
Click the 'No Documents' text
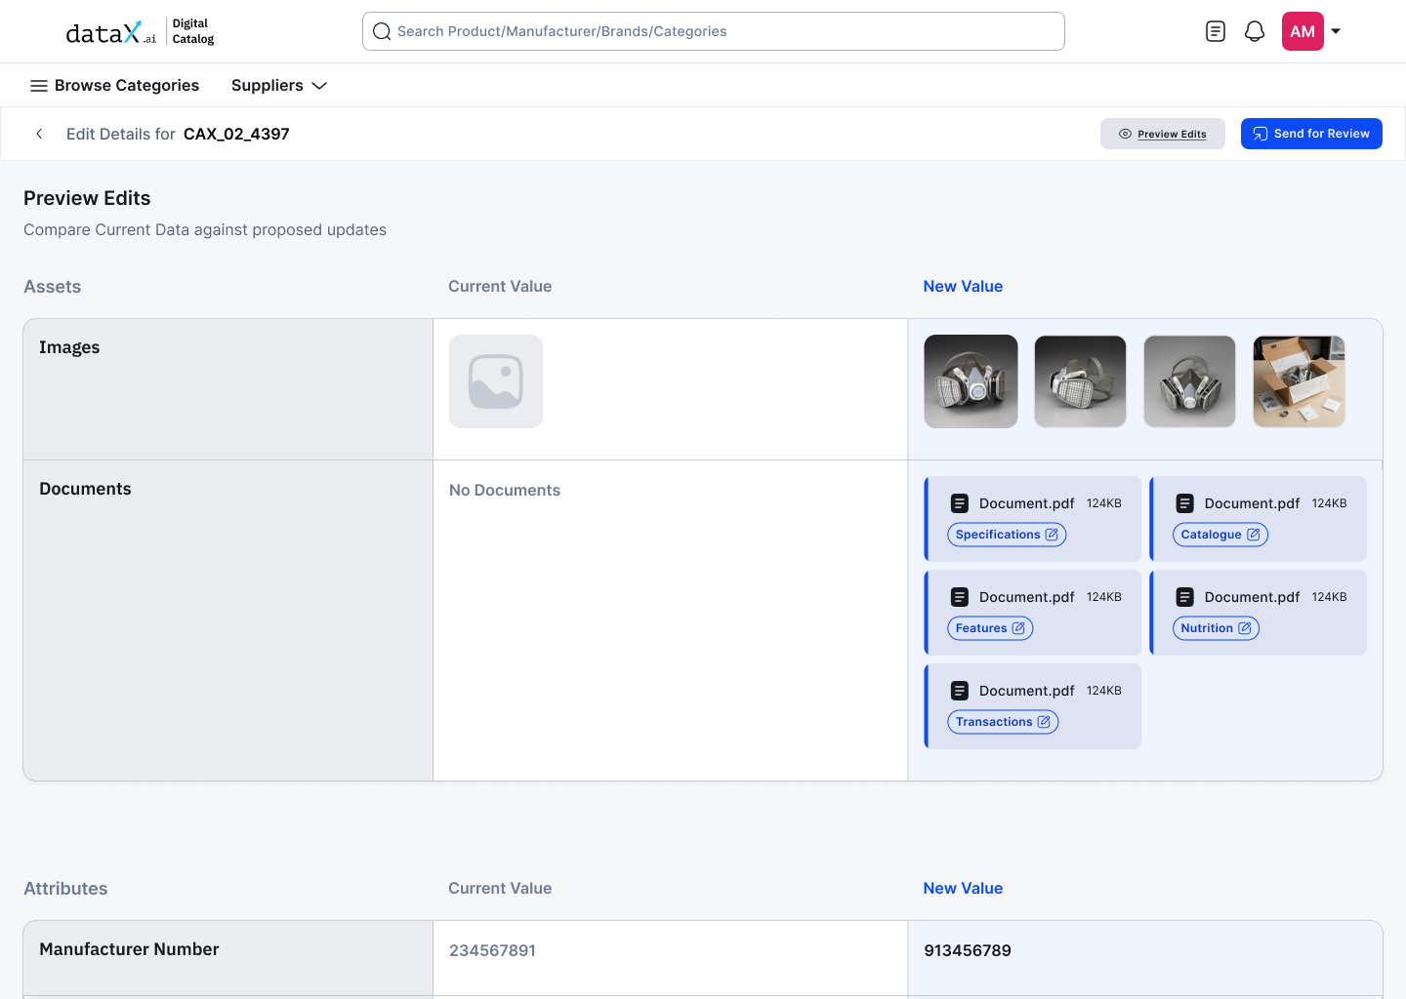505,490
